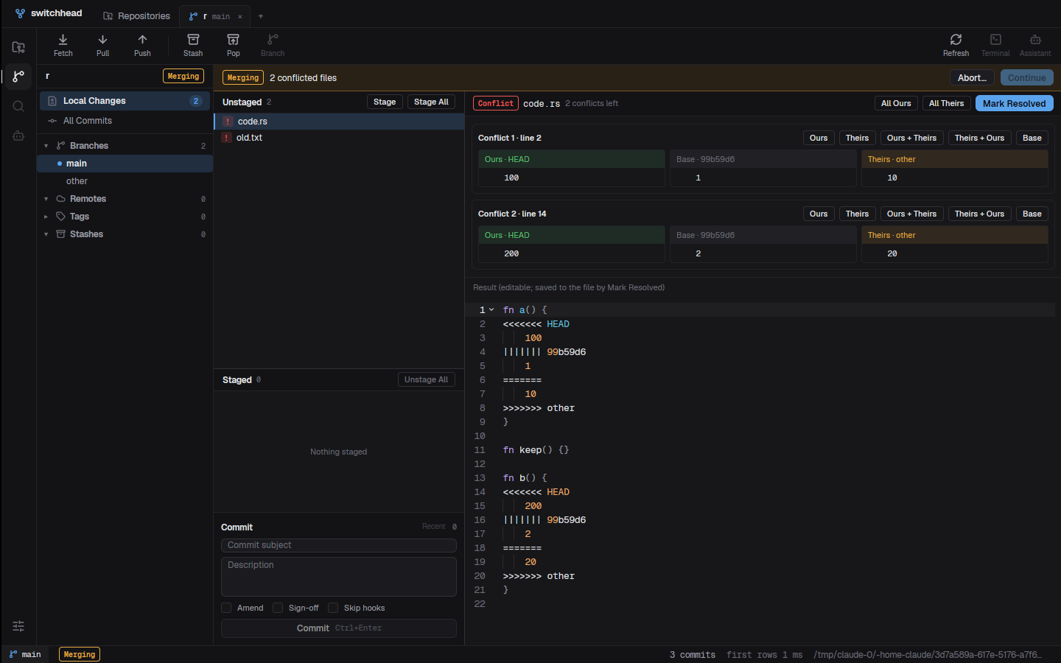This screenshot has height=663, width=1061.
Task: Open the robot assistant sidebar icon
Action: pyautogui.click(x=18, y=136)
